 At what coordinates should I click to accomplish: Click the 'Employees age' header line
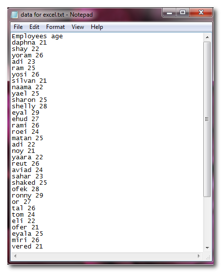(x=37, y=36)
